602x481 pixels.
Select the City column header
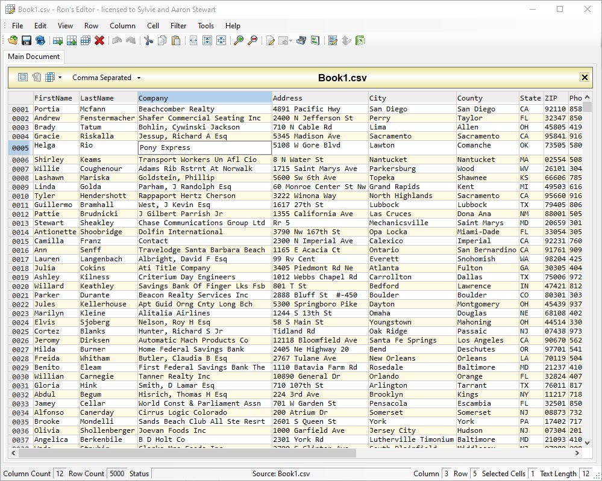coord(412,98)
